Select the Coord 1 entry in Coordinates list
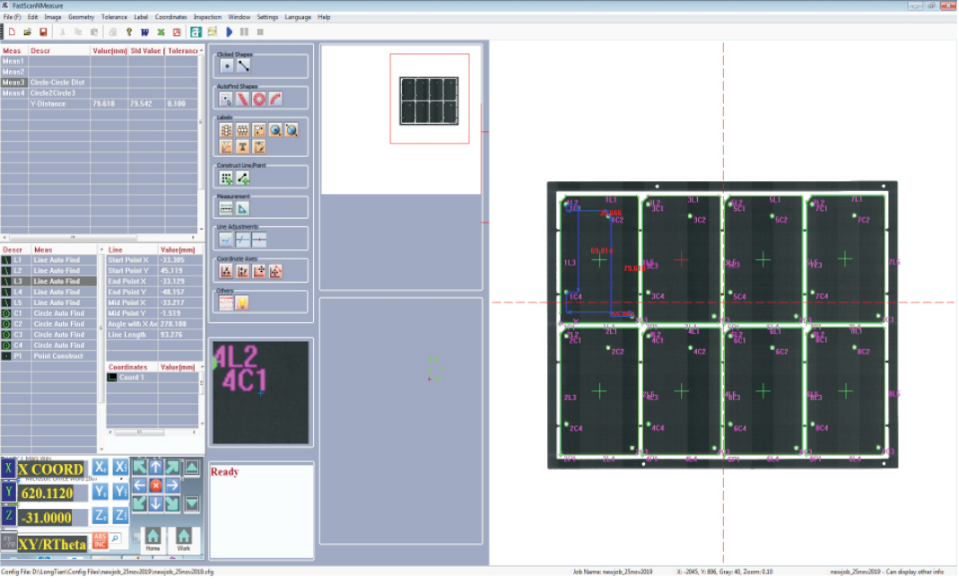Image resolution: width=959 pixels, height=586 pixels. click(131, 378)
